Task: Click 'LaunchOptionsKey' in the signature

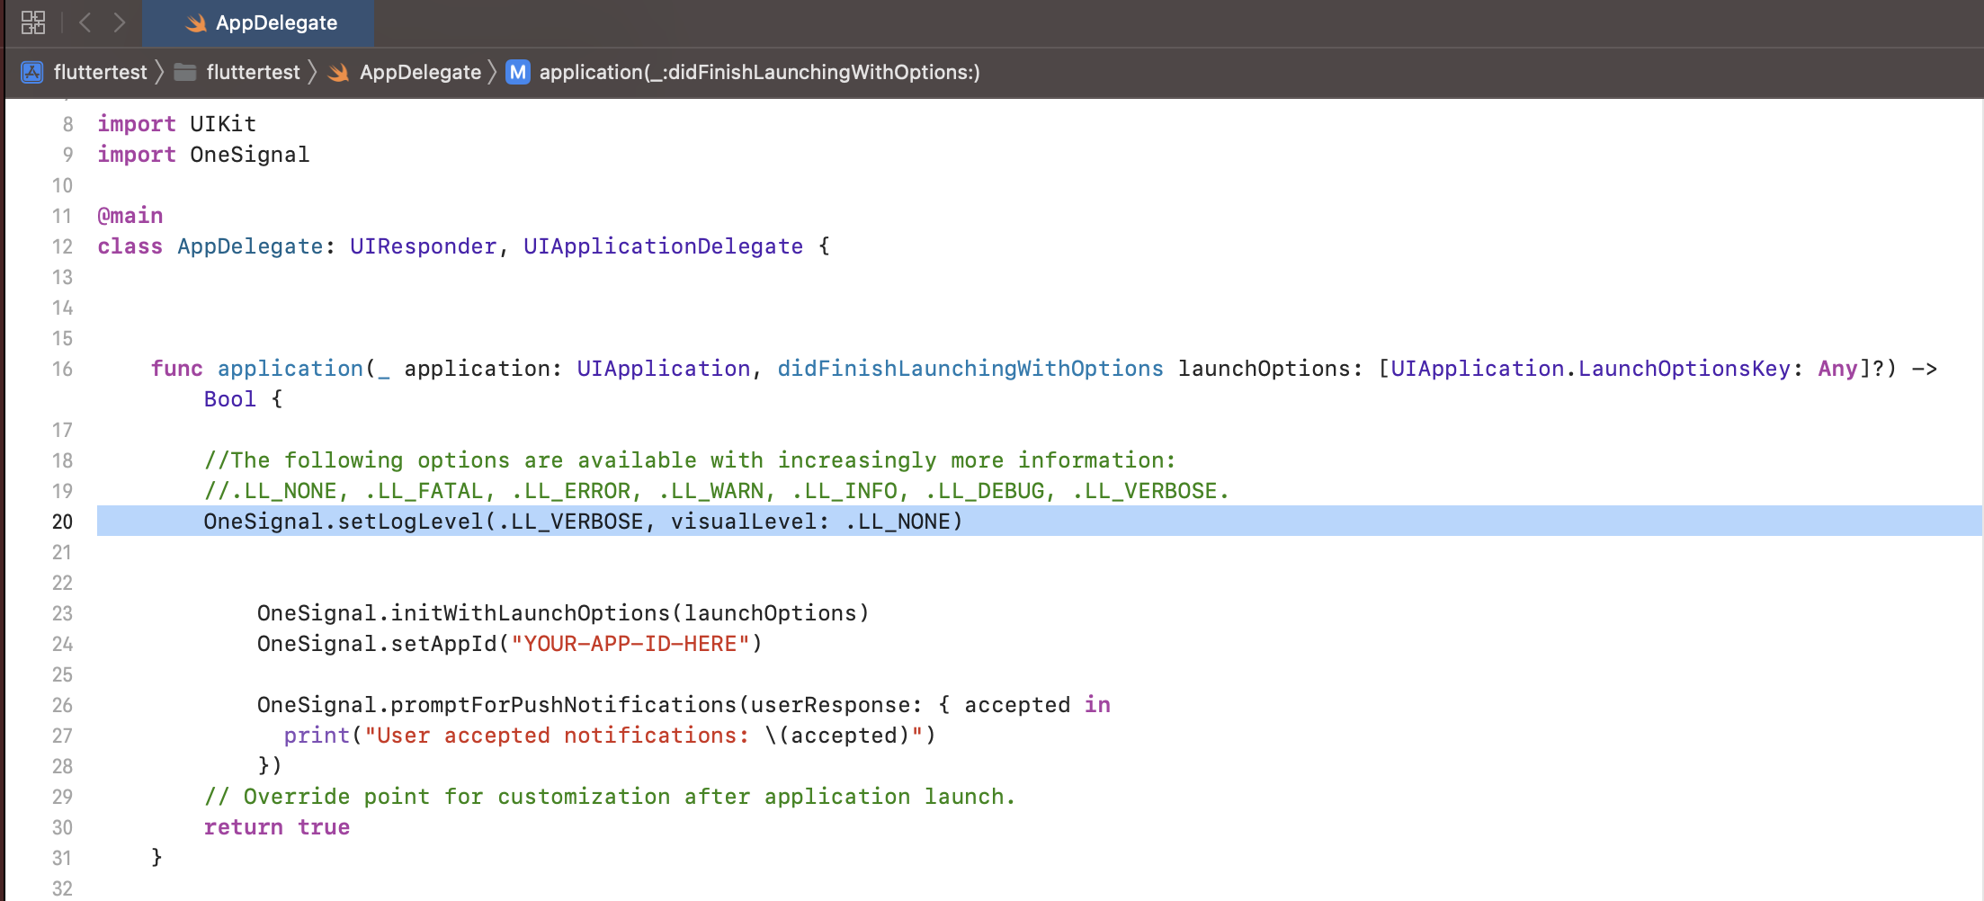Action: click(1685, 369)
